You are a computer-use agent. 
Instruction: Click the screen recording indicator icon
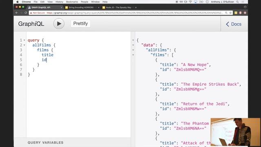(177, 2)
